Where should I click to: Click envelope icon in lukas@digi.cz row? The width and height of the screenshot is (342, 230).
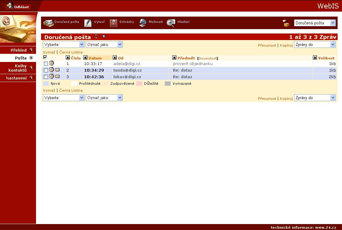coord(57,76)
